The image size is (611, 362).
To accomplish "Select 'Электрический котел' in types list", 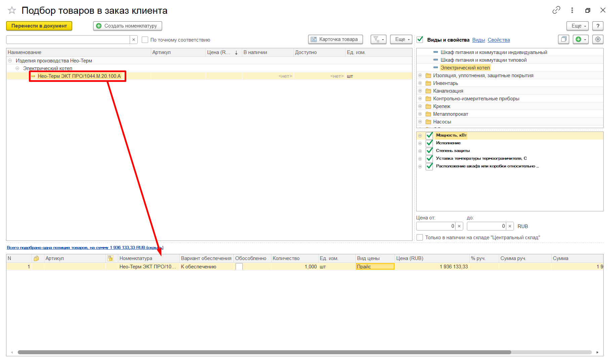I will (x=465, y=68).
